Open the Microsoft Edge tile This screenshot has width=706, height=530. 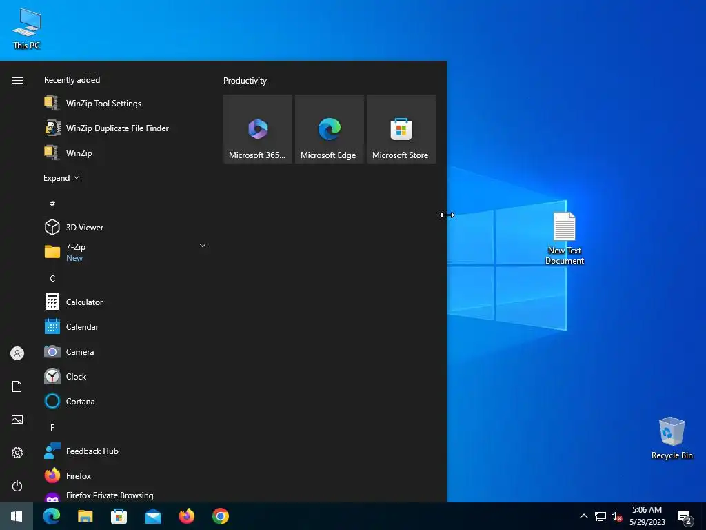[x=329, y=129]
